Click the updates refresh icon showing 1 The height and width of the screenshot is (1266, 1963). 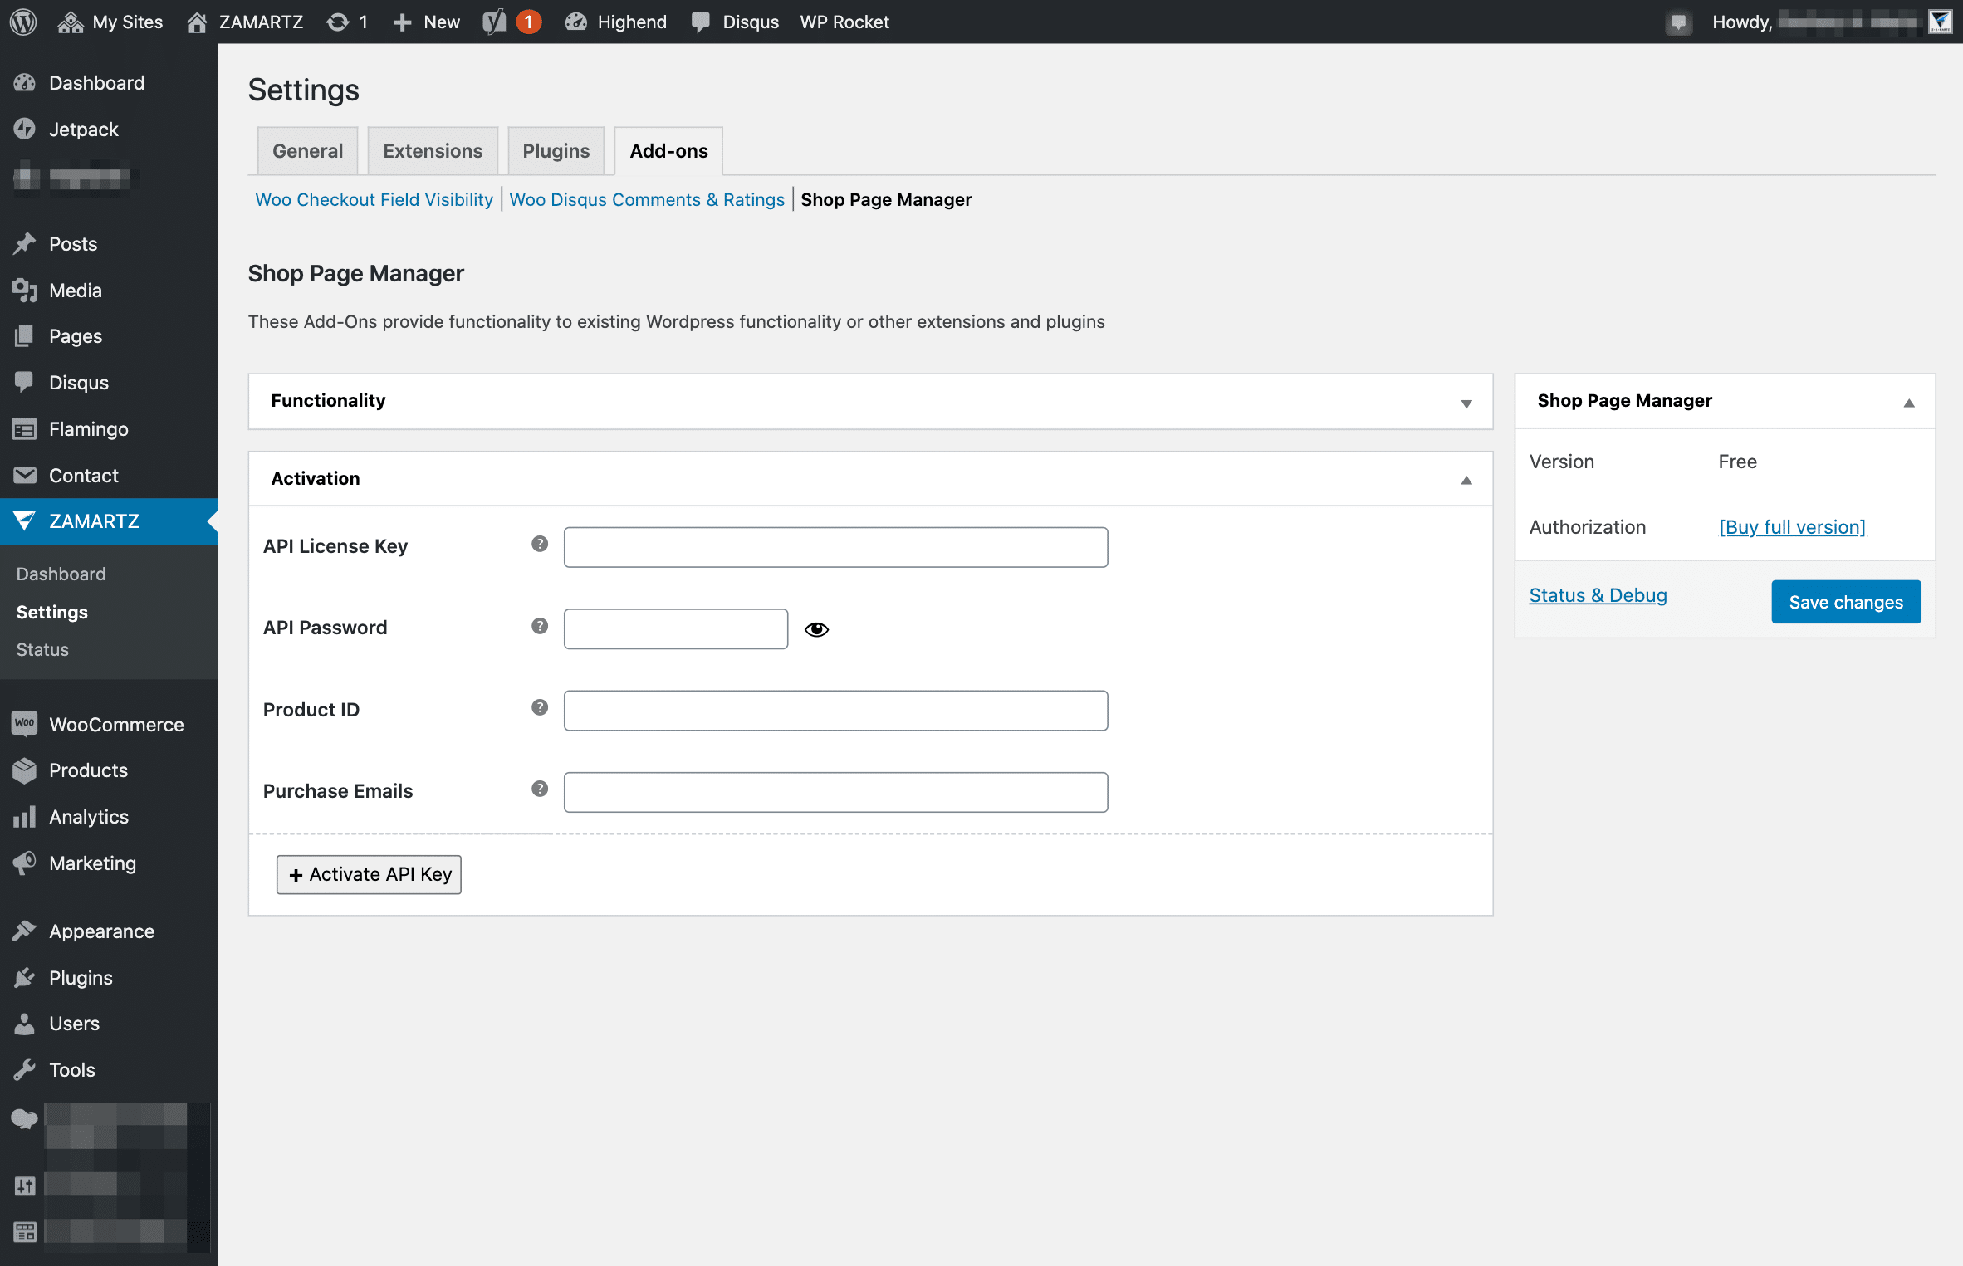pos(346,22)
